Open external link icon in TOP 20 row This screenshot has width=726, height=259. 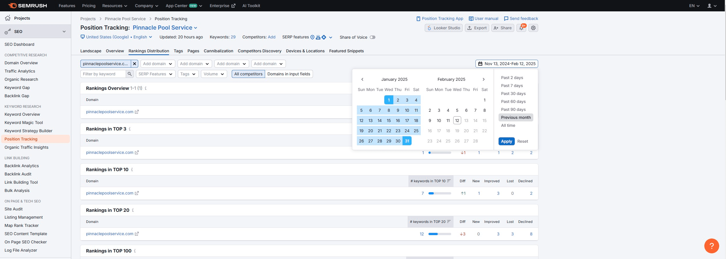pyautogui.click(x=137, y=234)
